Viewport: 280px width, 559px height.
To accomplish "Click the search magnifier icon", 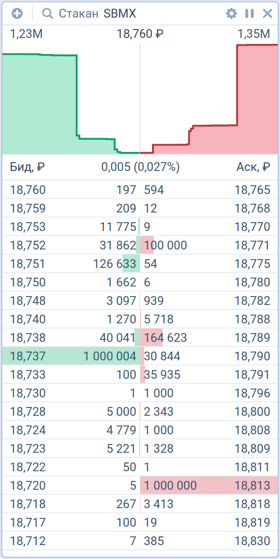I will click(x=48, y=13).
